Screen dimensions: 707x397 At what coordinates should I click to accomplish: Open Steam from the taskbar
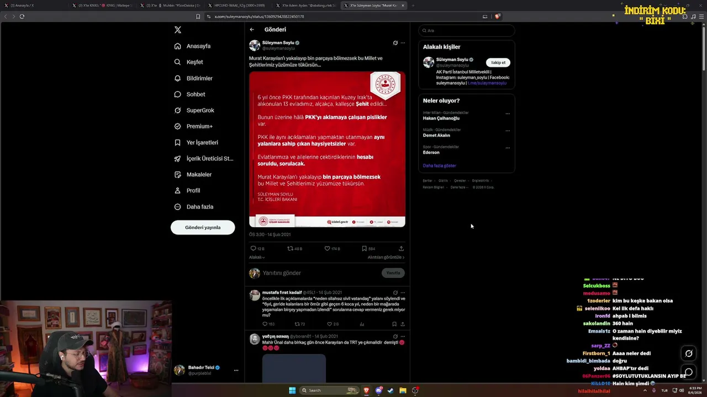(391, 390)
